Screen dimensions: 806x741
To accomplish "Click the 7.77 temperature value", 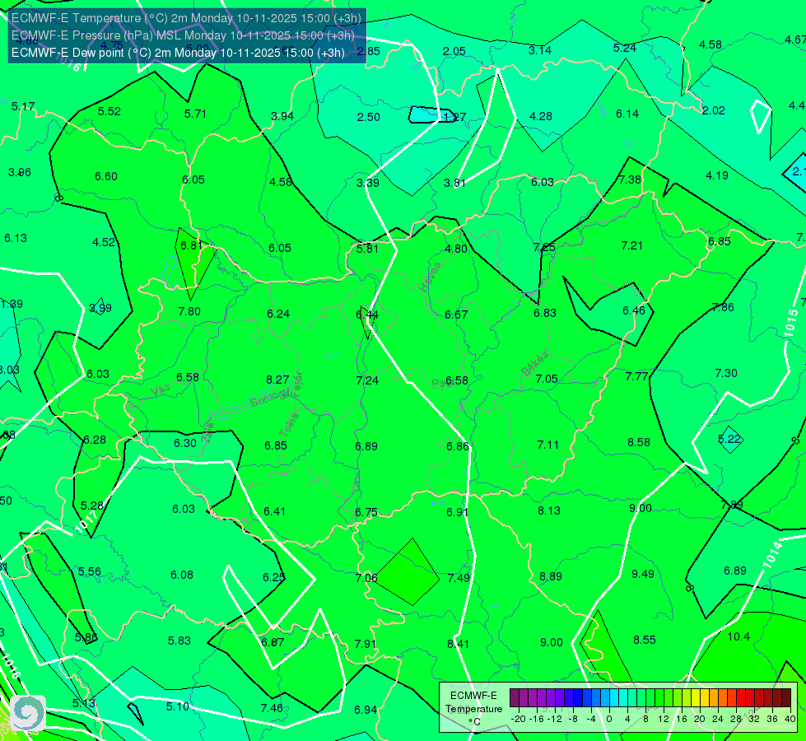I will pos(636,376).
